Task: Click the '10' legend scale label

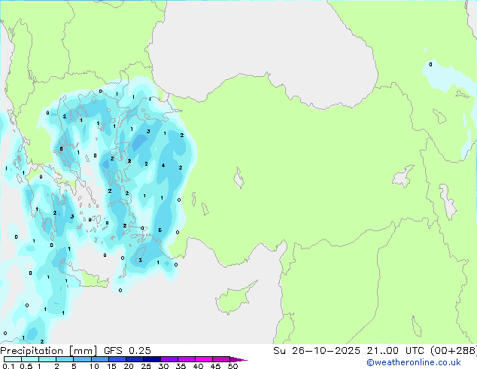Action: pos(94,366)
